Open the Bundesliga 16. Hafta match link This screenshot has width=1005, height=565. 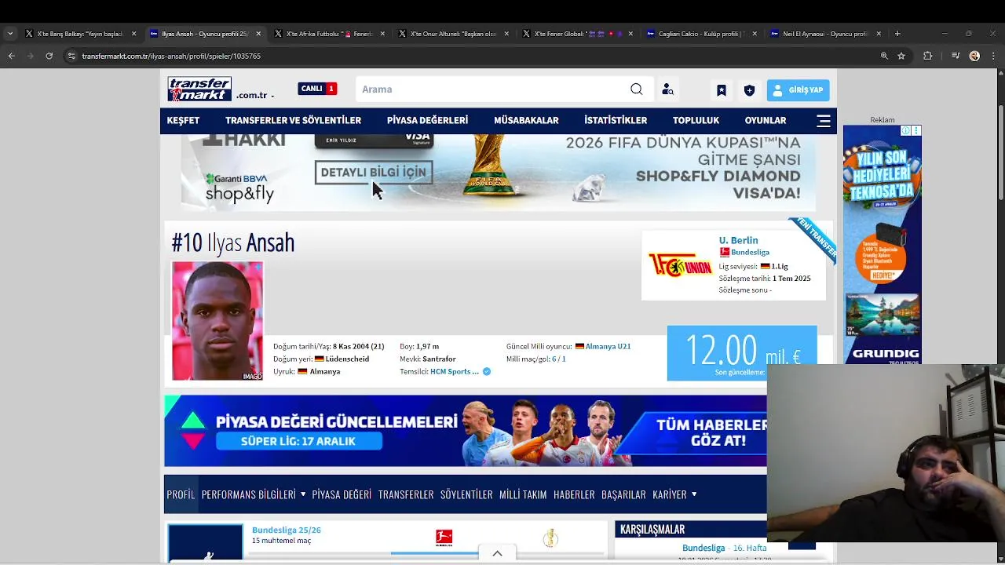point(724,548)
